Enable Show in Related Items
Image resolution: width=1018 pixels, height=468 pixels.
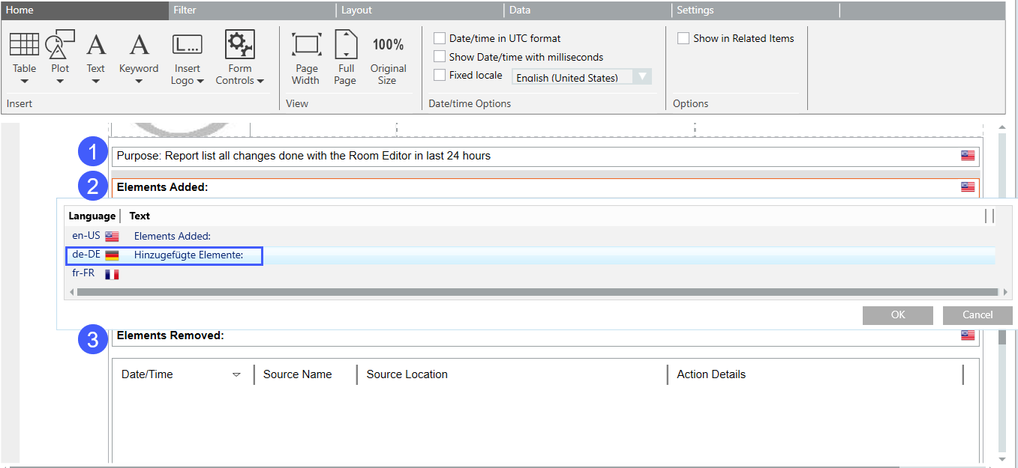(683, 38)
